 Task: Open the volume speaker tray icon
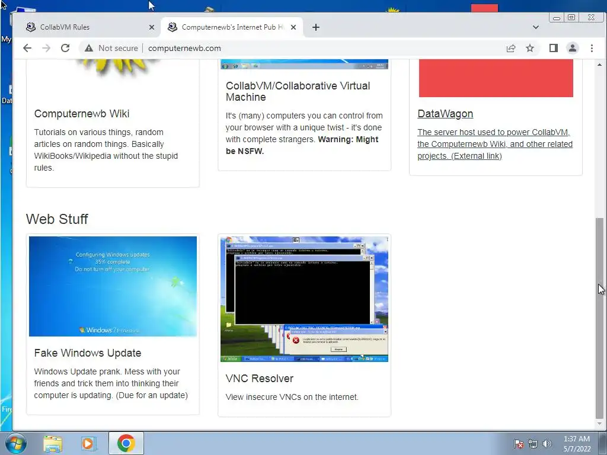tap(547, 444)
